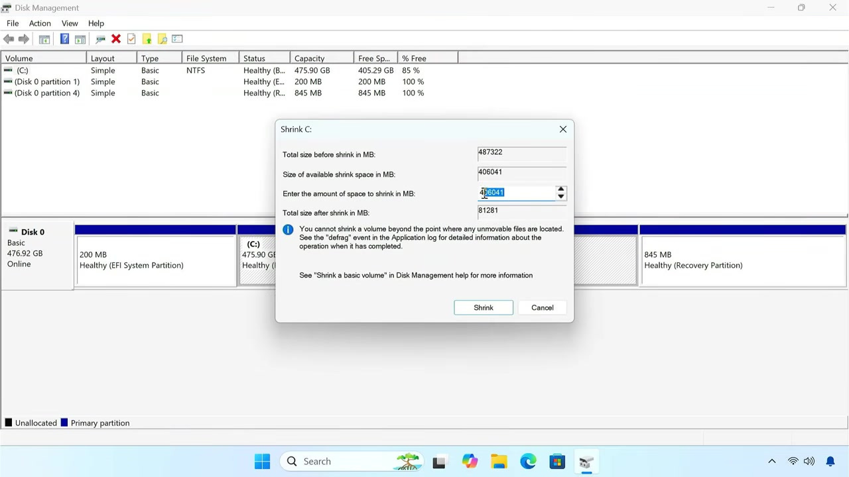Sort by the Capacity column header
Viewport: 849px width, 477px height.
322,58
